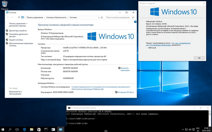
Task: Click the 'Активация Windows' link
Action: (x=125, y=92)
